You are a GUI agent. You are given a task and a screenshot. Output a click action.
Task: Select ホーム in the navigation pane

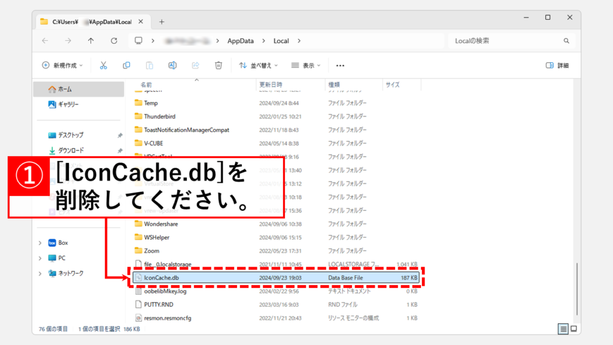65,89
